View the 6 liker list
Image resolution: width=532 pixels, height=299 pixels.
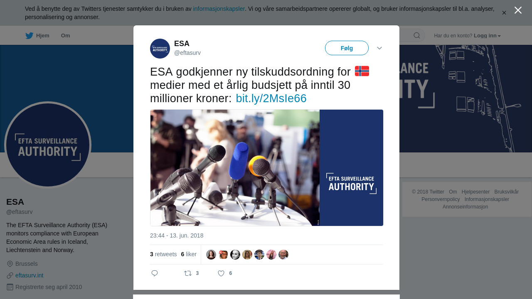click(x=189, y=254)
